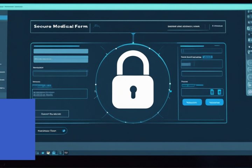Click the blue highlighted tag in right panel

click(x=208, y=56)
